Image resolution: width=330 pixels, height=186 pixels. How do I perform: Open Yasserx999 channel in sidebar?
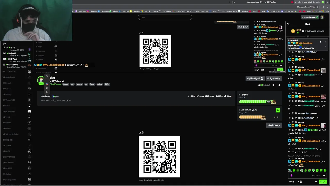point(17,66)
